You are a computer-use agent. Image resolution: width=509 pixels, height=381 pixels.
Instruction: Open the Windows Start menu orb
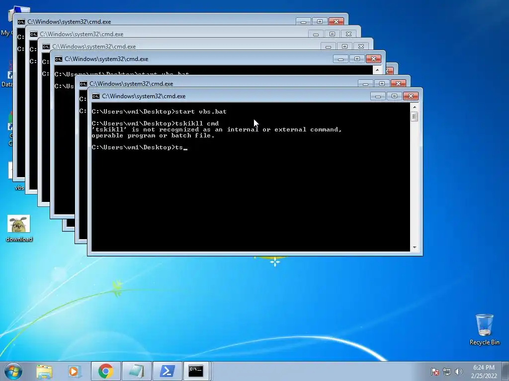coord(13,371)
